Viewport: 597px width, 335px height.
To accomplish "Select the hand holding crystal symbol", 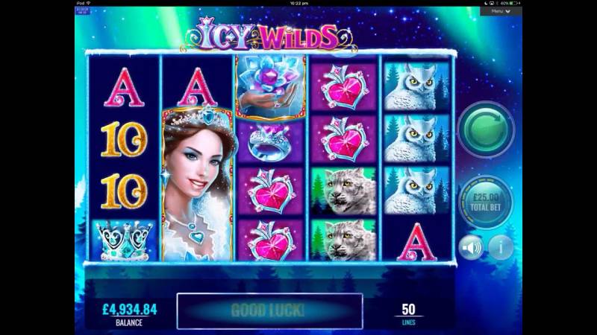I will click(271, 86).
